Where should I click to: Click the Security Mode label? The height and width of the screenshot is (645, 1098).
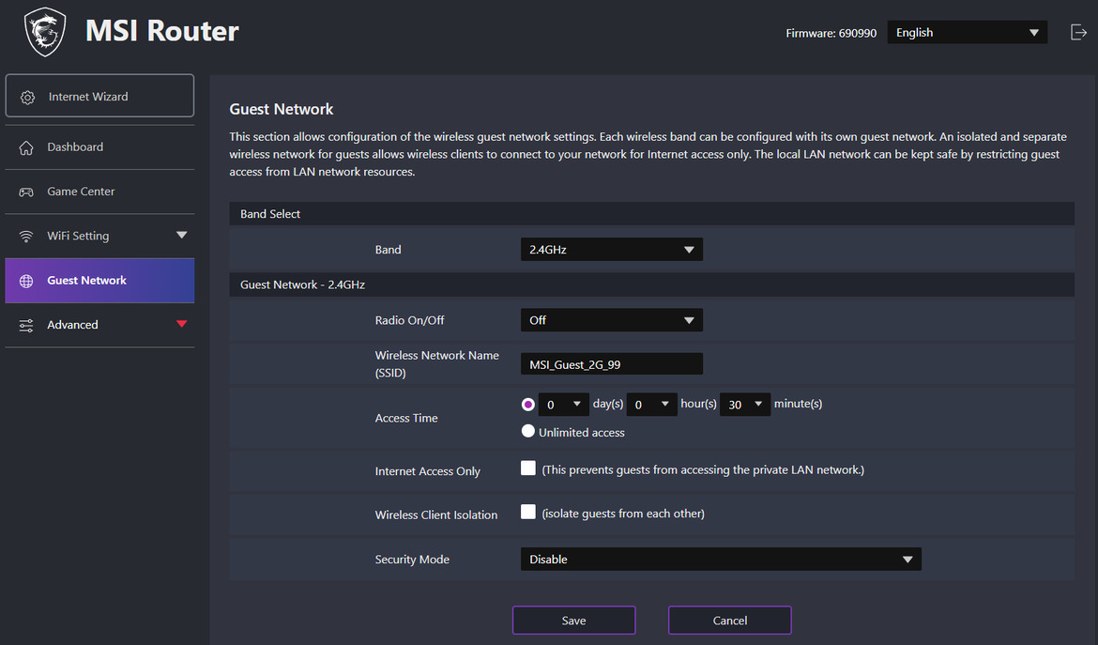point(412,559)
